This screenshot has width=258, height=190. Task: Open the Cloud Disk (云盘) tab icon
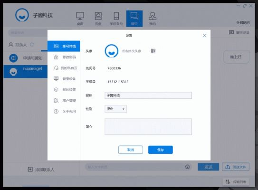point(98,19)
